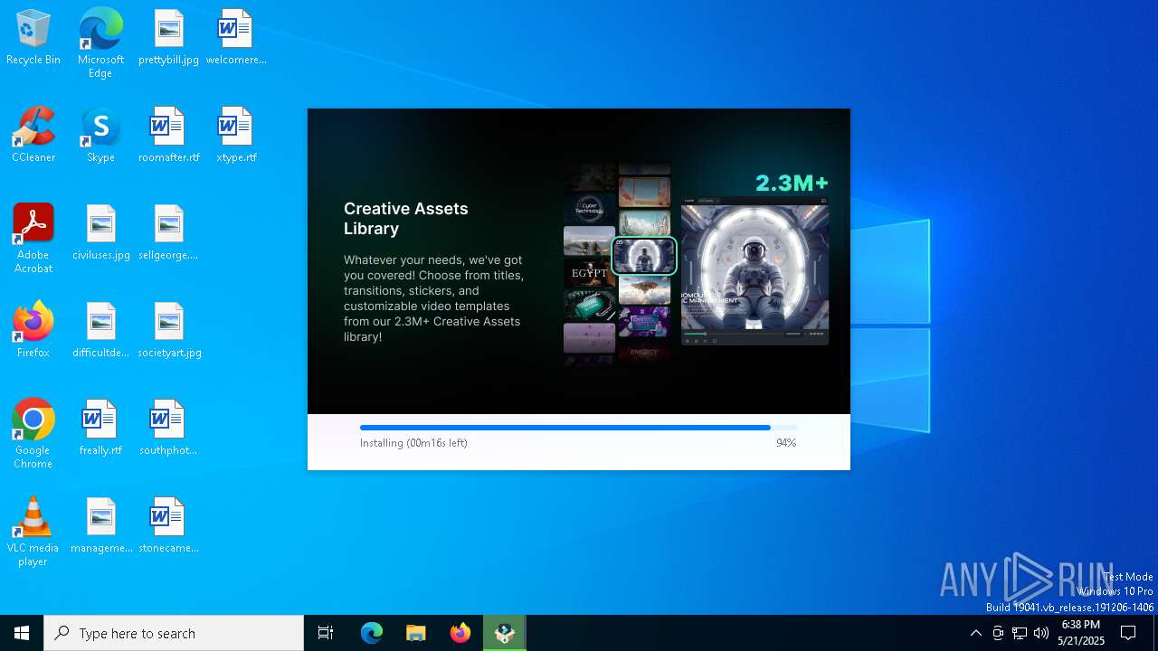
Task: Open the network status tray icon
Action: [1020, 633]
